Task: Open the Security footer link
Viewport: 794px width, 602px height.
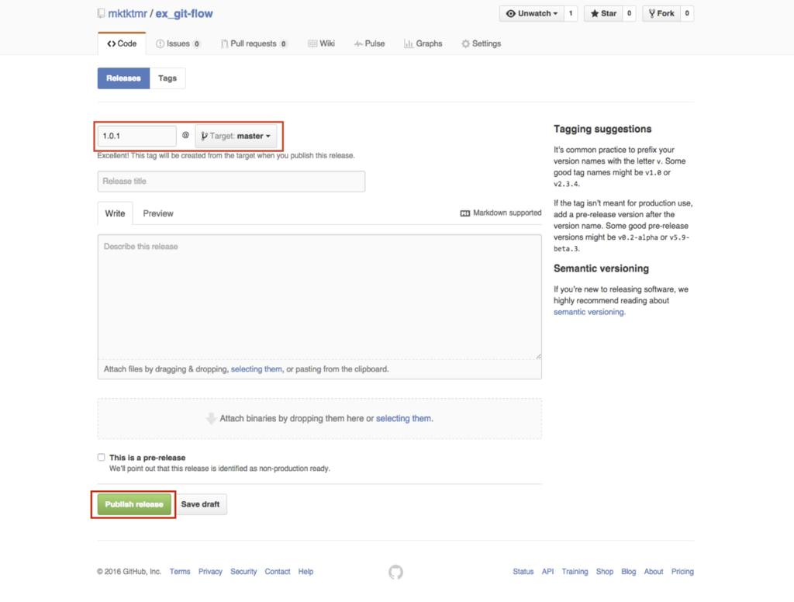Action: pyautogui.click(x=243, y=572)
